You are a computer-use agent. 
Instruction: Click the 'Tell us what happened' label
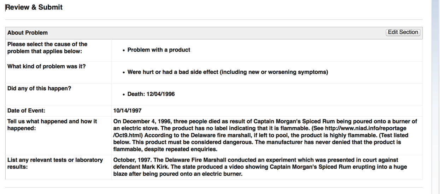52,125
